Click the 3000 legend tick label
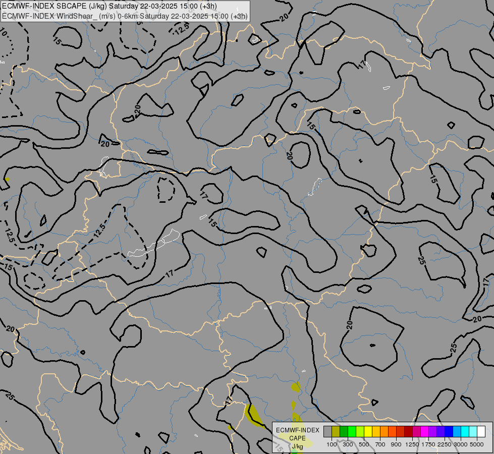494x454 pixels. tap(461, 444)
